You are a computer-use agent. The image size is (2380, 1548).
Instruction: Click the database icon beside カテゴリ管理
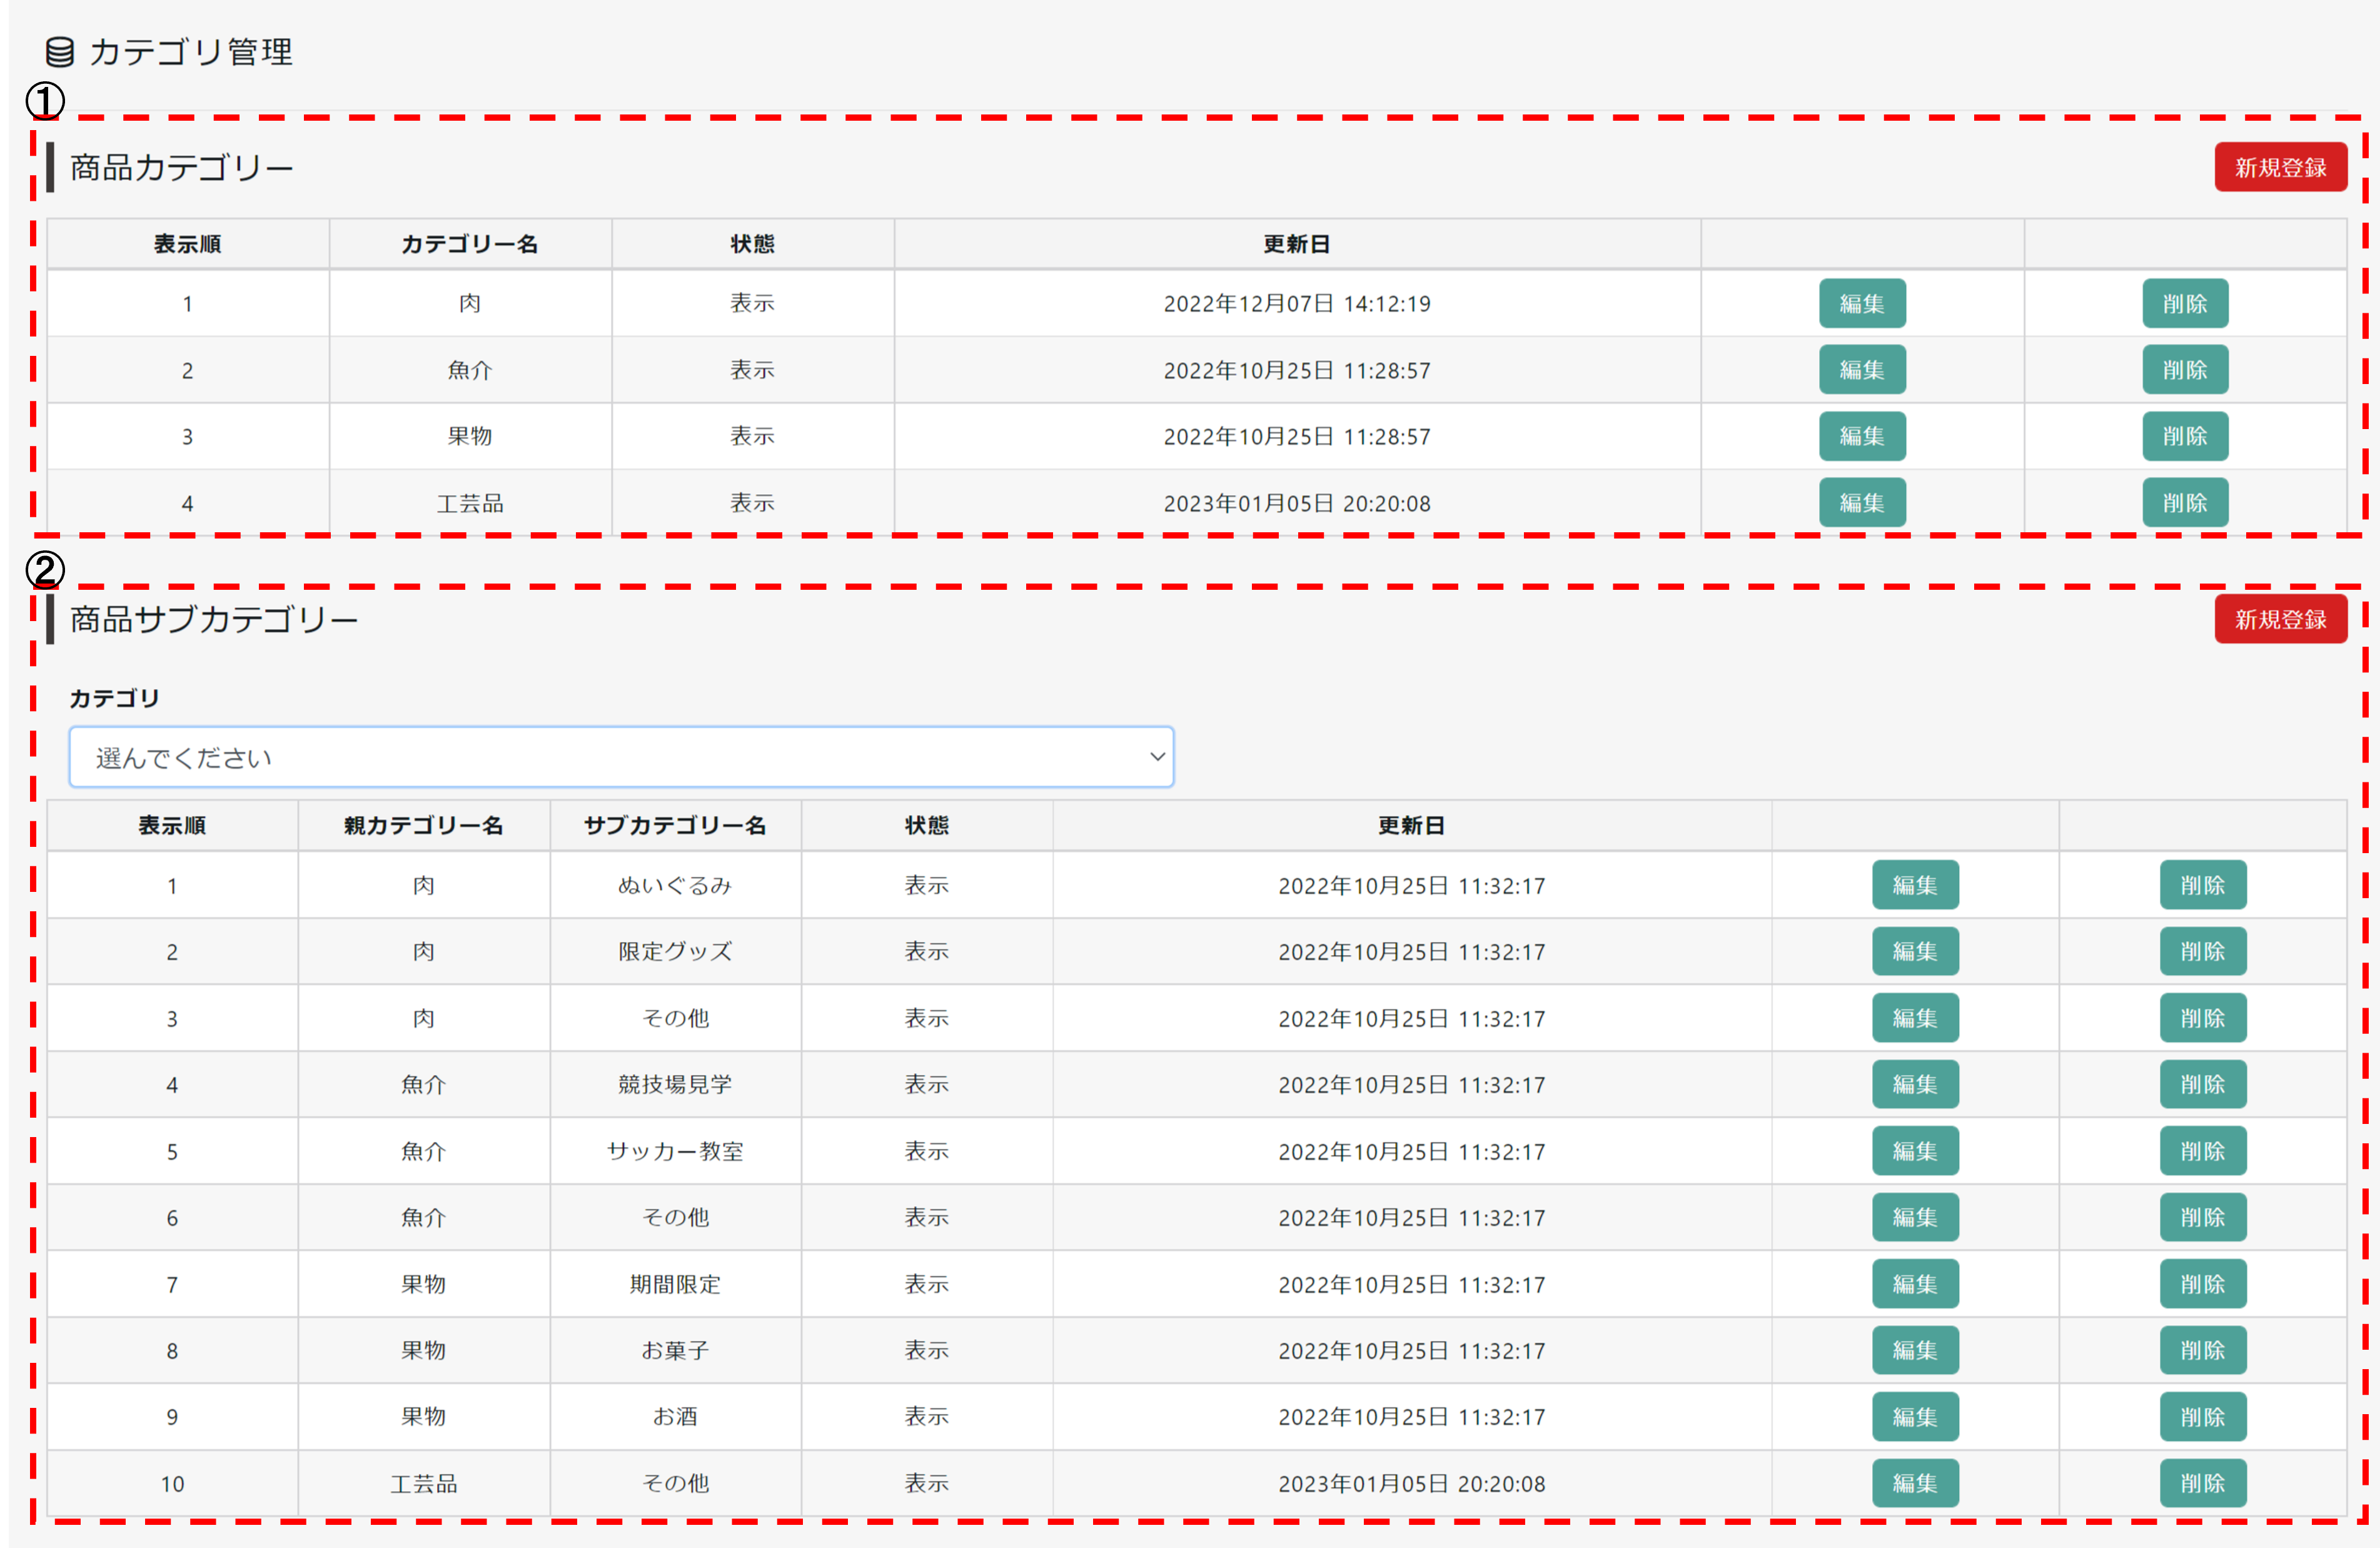point(60,52)
